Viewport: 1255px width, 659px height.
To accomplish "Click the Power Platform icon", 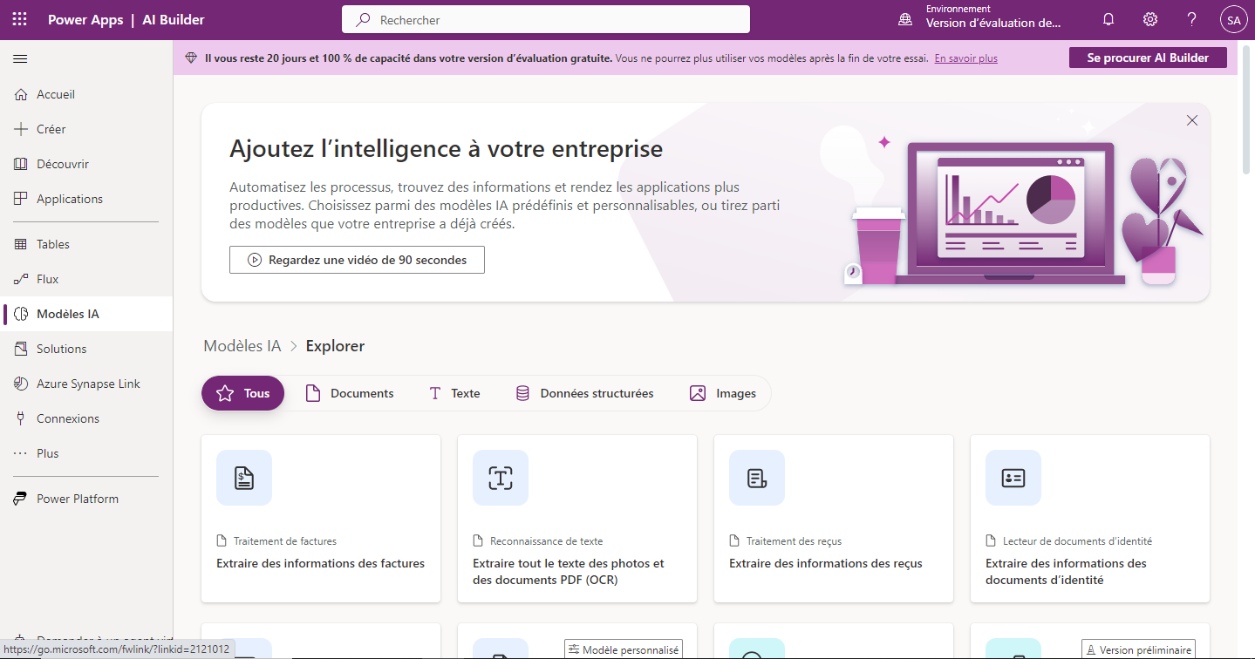I will [21, 499].
